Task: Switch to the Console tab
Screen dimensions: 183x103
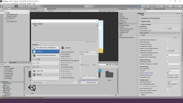Action: click(x=13, y=63)
